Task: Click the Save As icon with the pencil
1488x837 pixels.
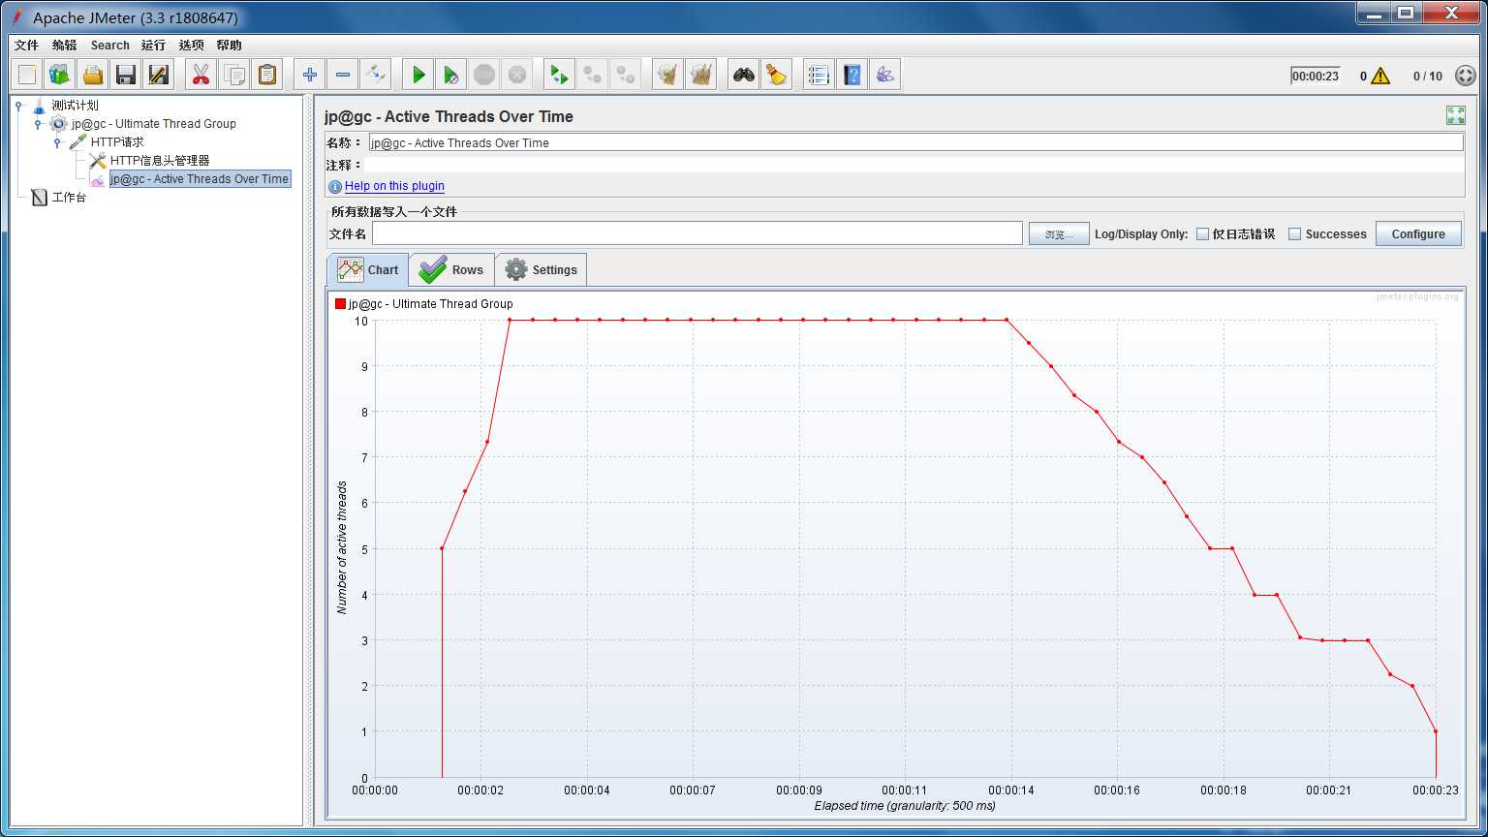Action: click(x=159, y=75)
